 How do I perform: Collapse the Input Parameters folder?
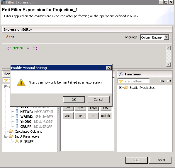pyautogui.click(x=6, y=136)
